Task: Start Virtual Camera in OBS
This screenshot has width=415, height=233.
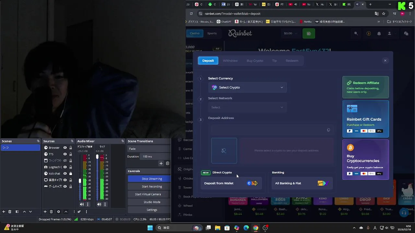Action: pyautogui.click(x=148, y=194)
